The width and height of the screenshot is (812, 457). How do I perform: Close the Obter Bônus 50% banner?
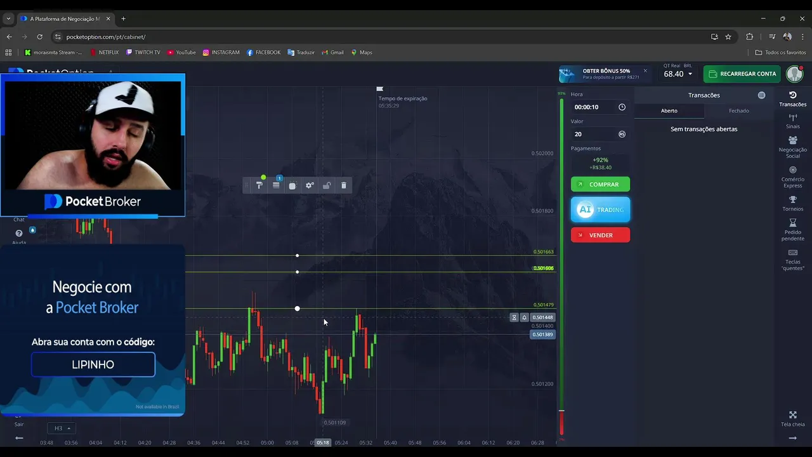tap(645, 70)
